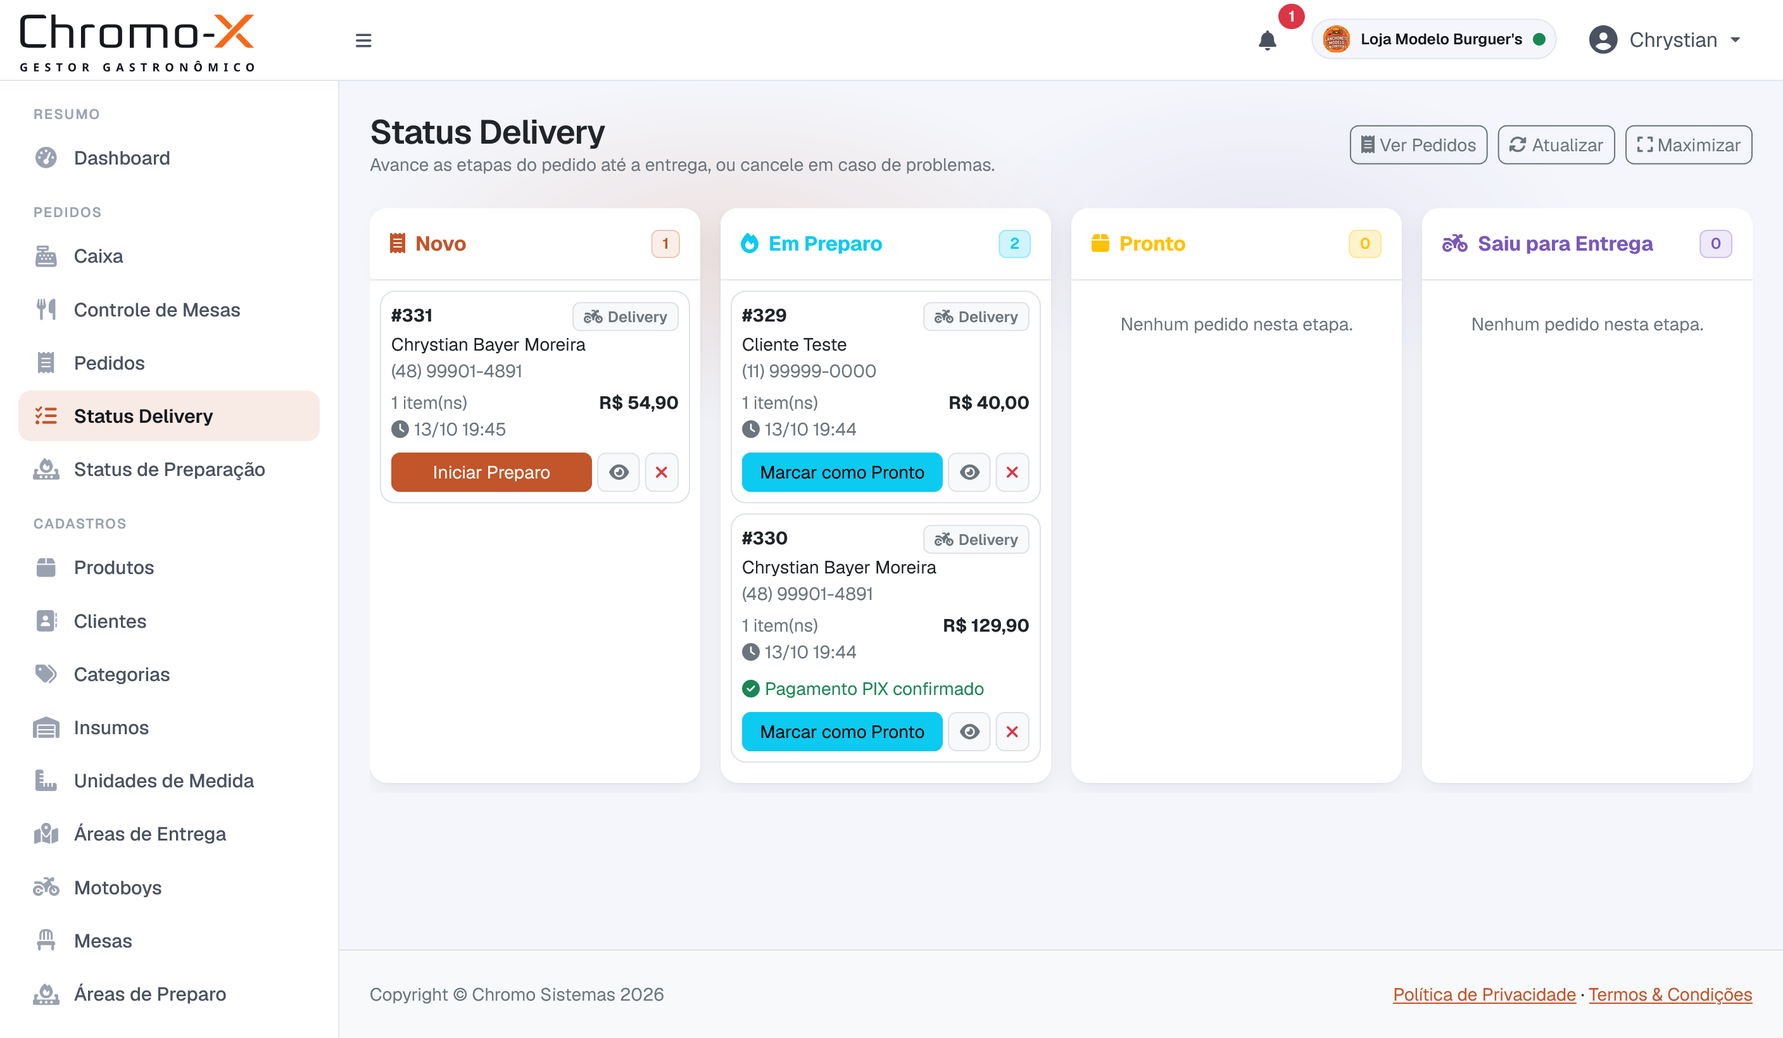The height and width of the screenshot is (1038, 1783).
Task: Open Controle de Mesas
Action: 169,310
